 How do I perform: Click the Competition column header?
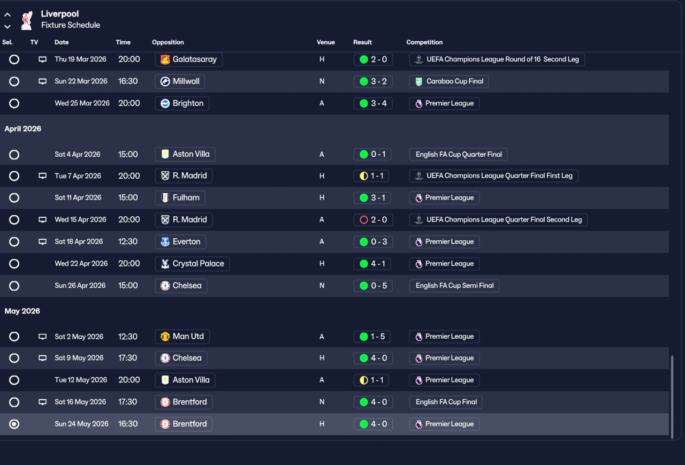click(424, 42)
